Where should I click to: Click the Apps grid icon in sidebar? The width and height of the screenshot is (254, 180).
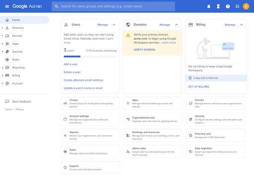(x=7, y=44)
